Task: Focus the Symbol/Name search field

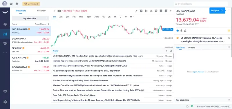Action: click(201, 4)
